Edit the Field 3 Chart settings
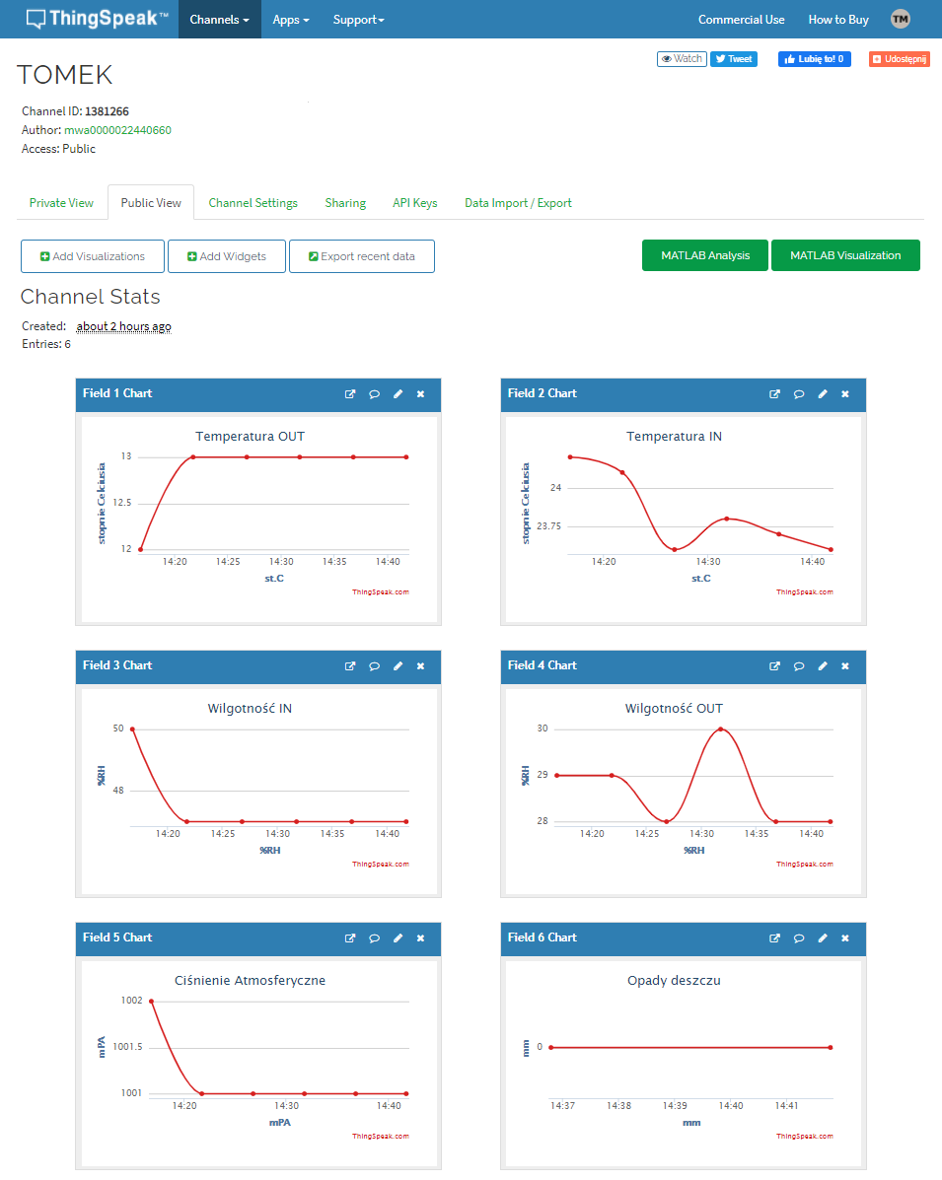The image size is (942, 1180). [398, 665]
